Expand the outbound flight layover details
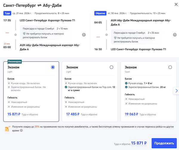Viewport: 179px width, 150px height. pos(84,34)
